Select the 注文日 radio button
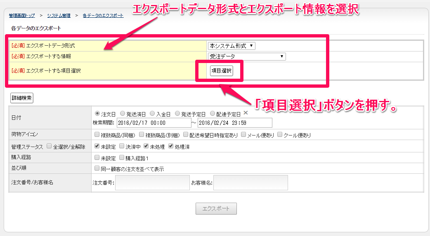This screenshot has height=236, width=430. click(97, 113)
